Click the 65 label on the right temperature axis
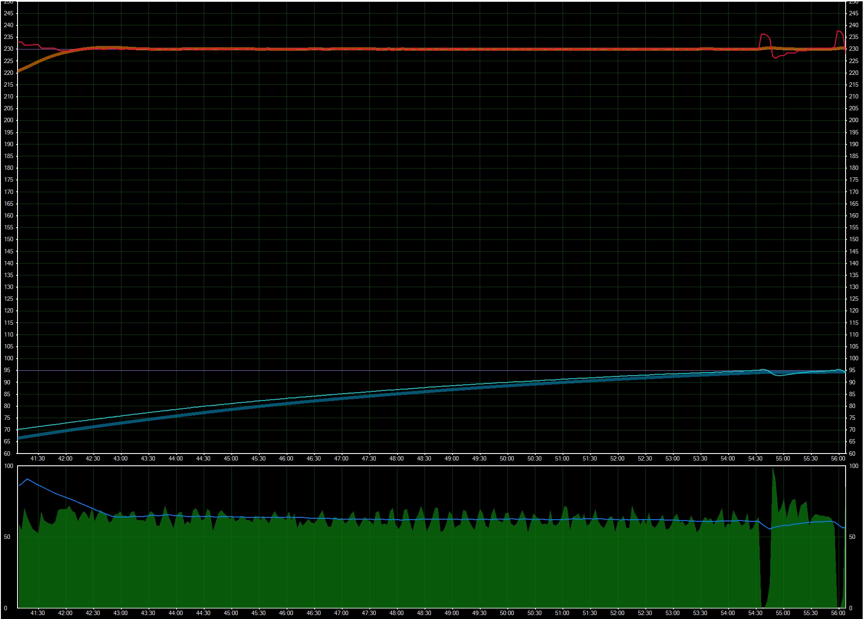 coord(852,442)
